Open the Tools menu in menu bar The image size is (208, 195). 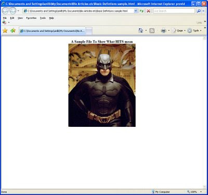tap(43, 18)
